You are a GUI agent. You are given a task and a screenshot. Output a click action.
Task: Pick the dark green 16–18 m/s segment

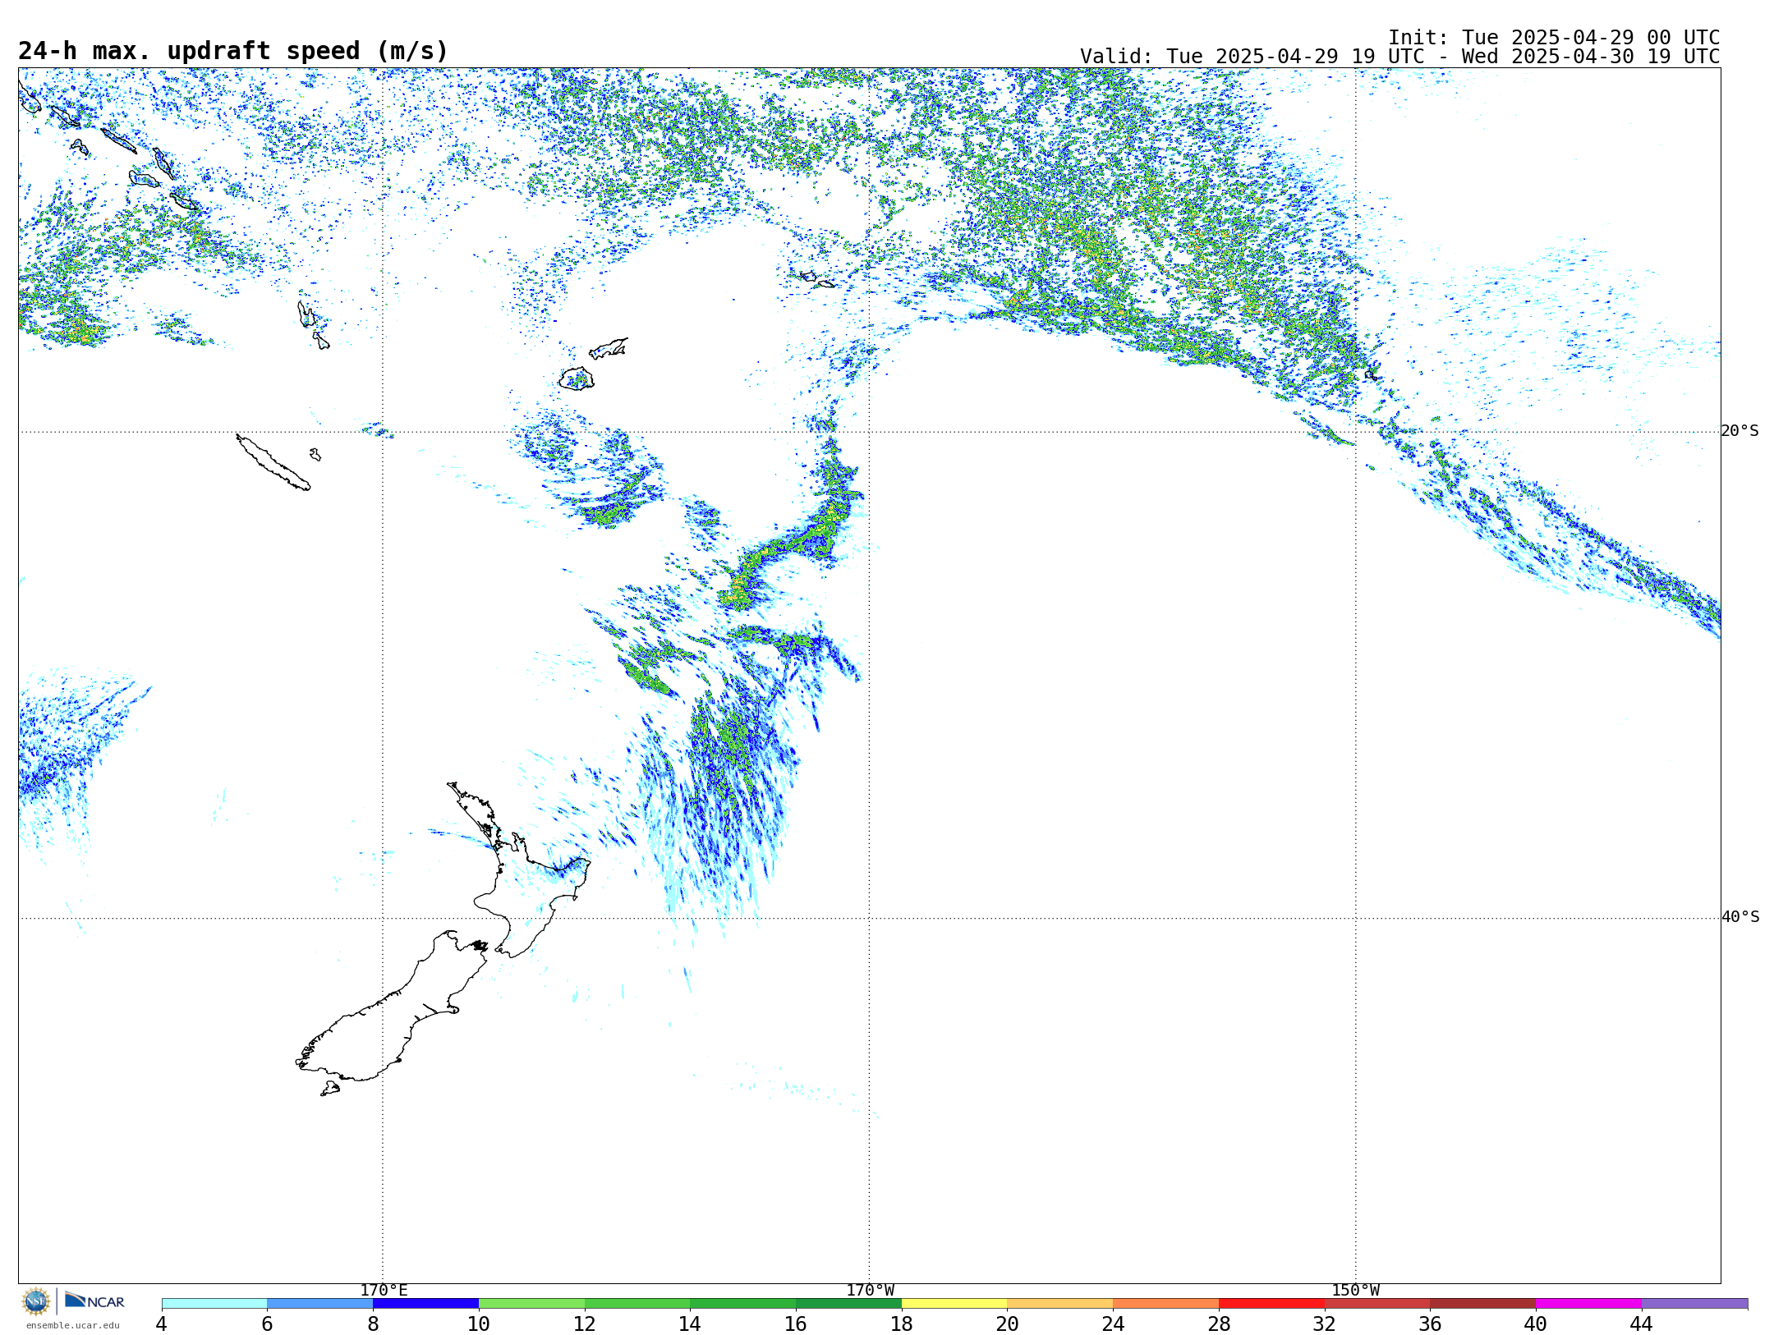[x=848, y=1303]
